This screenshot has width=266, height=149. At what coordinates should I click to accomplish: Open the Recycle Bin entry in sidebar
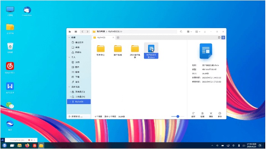point(76,52)
